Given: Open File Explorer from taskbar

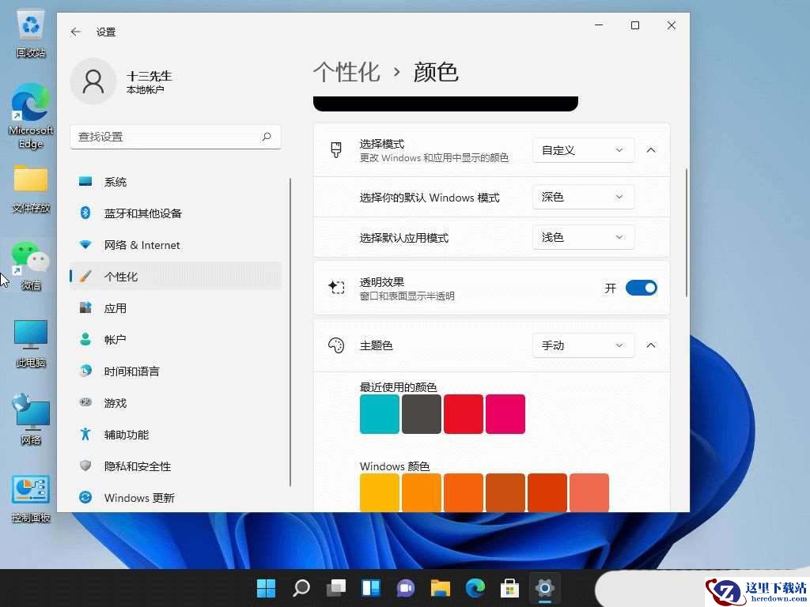Looking at the screenshot, I should point(440,588).
